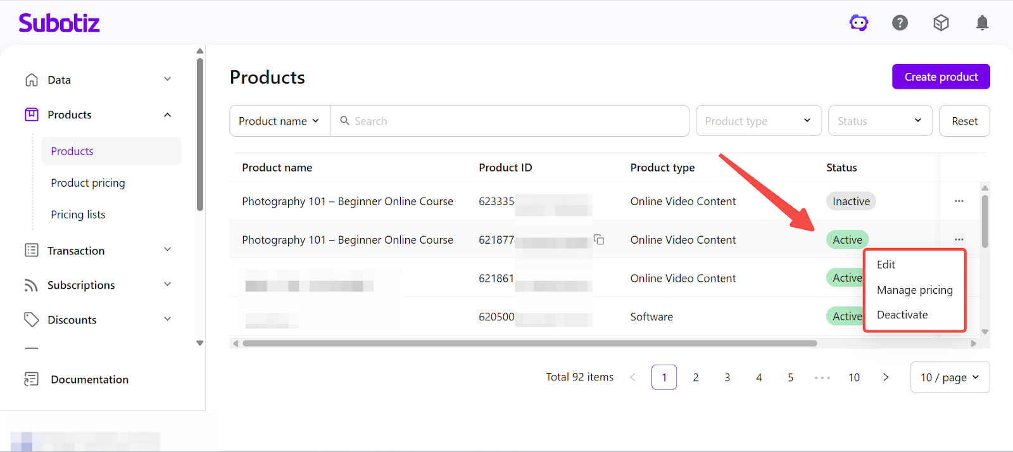Open the Status filter dropdown
1013x452 pixels.
879,121
